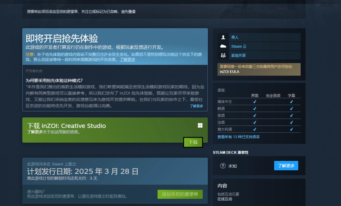Click 添加至您的愿望单 button
The width and height of the screenshot is (341, 206).
(180, 194)
